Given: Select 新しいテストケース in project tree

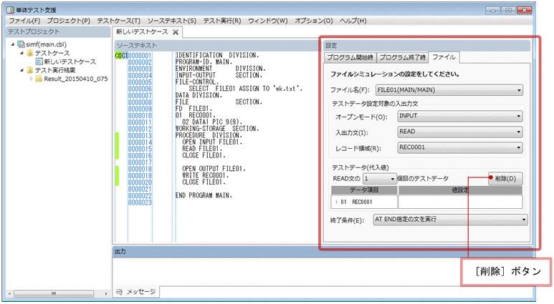Looking at the screenshot, I should tap(70, 62).
